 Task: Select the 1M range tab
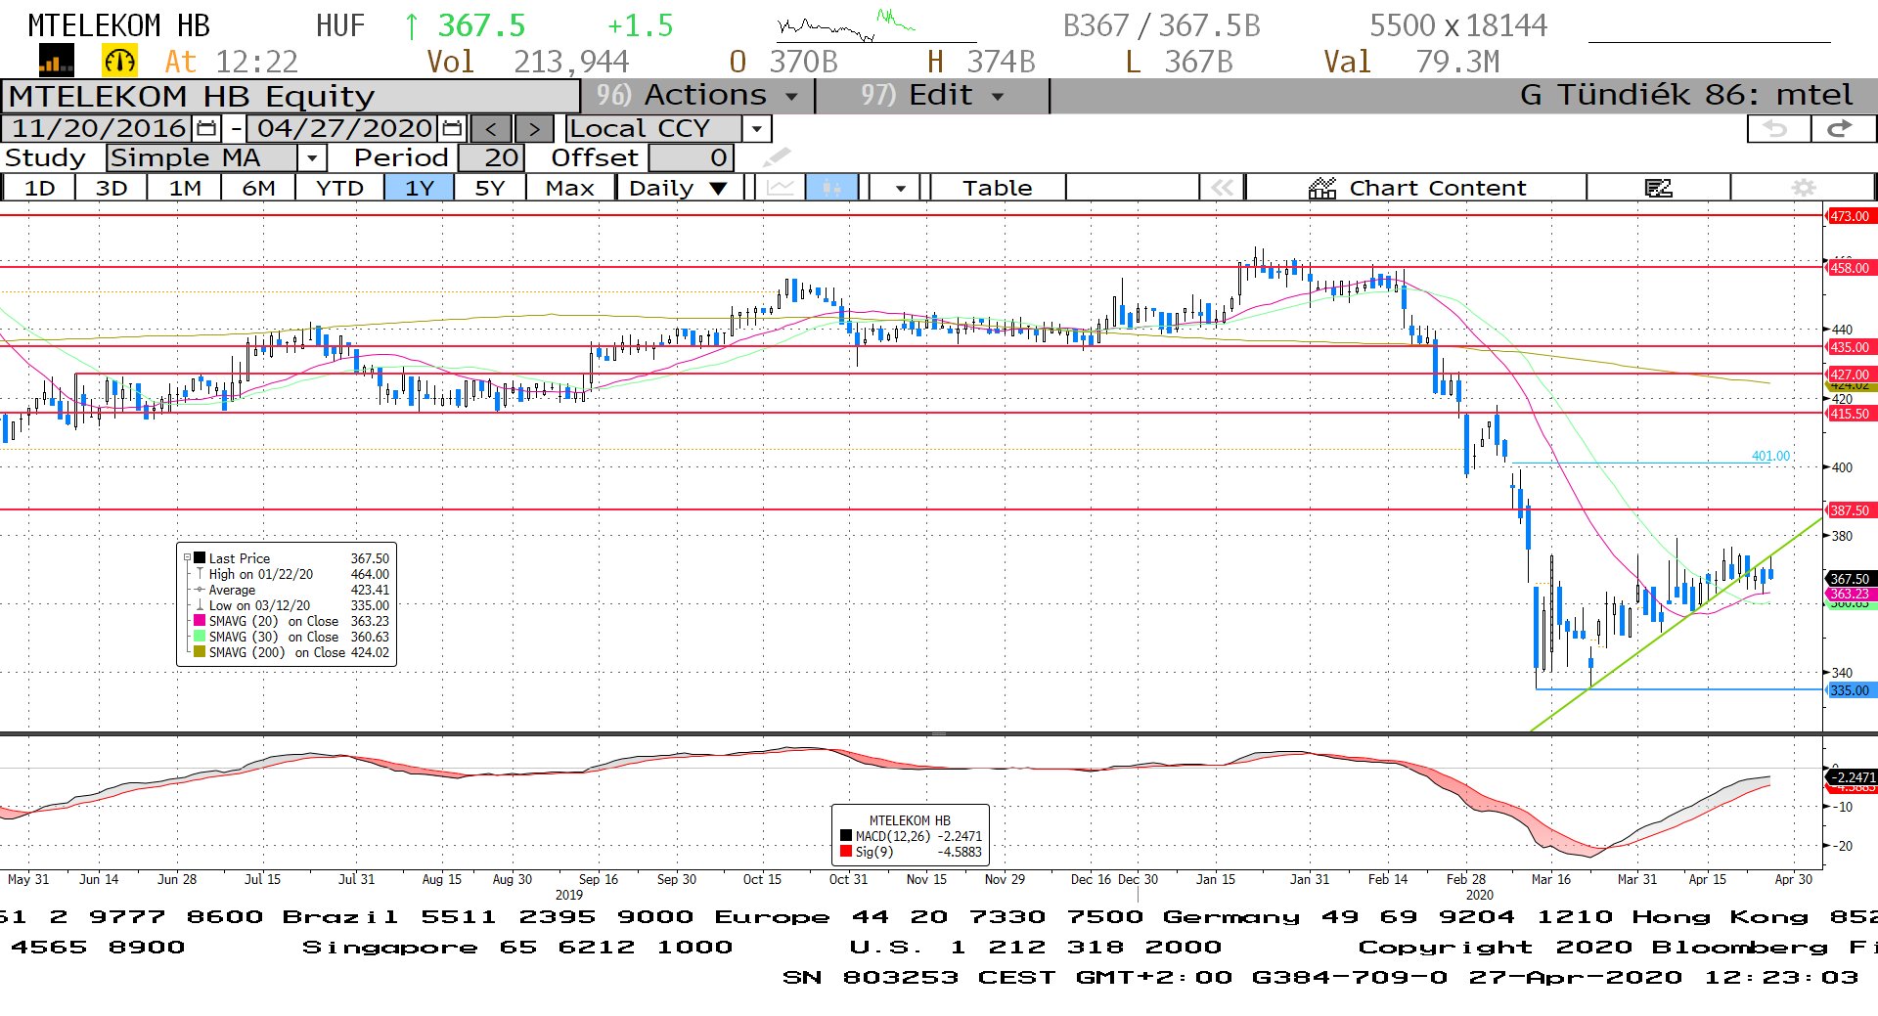click(185, 188)
